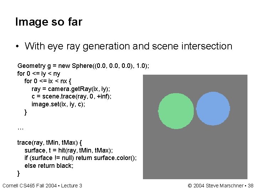Click the line "for 0 <= iy < ny"

[x=39, y=74]
